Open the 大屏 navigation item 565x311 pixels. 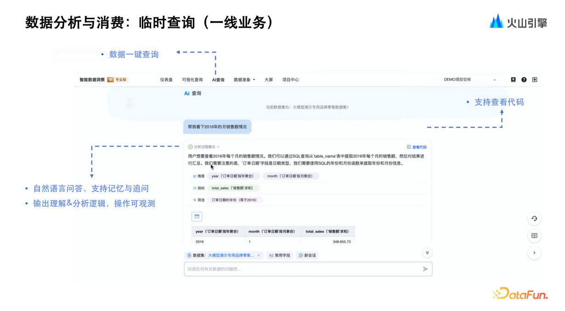269,80
